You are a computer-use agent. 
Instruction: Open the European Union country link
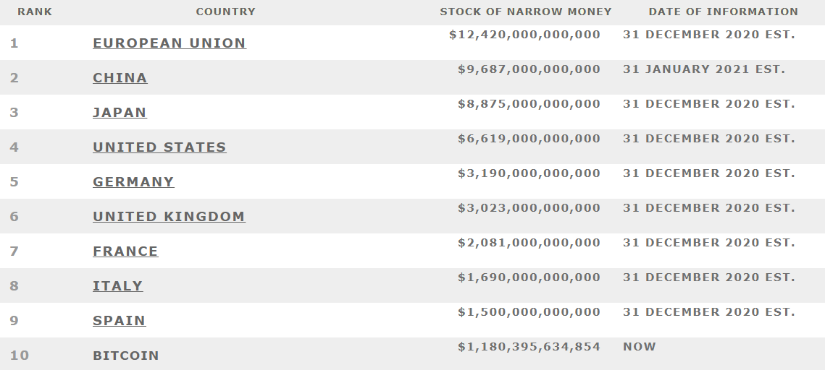[169, 43]
